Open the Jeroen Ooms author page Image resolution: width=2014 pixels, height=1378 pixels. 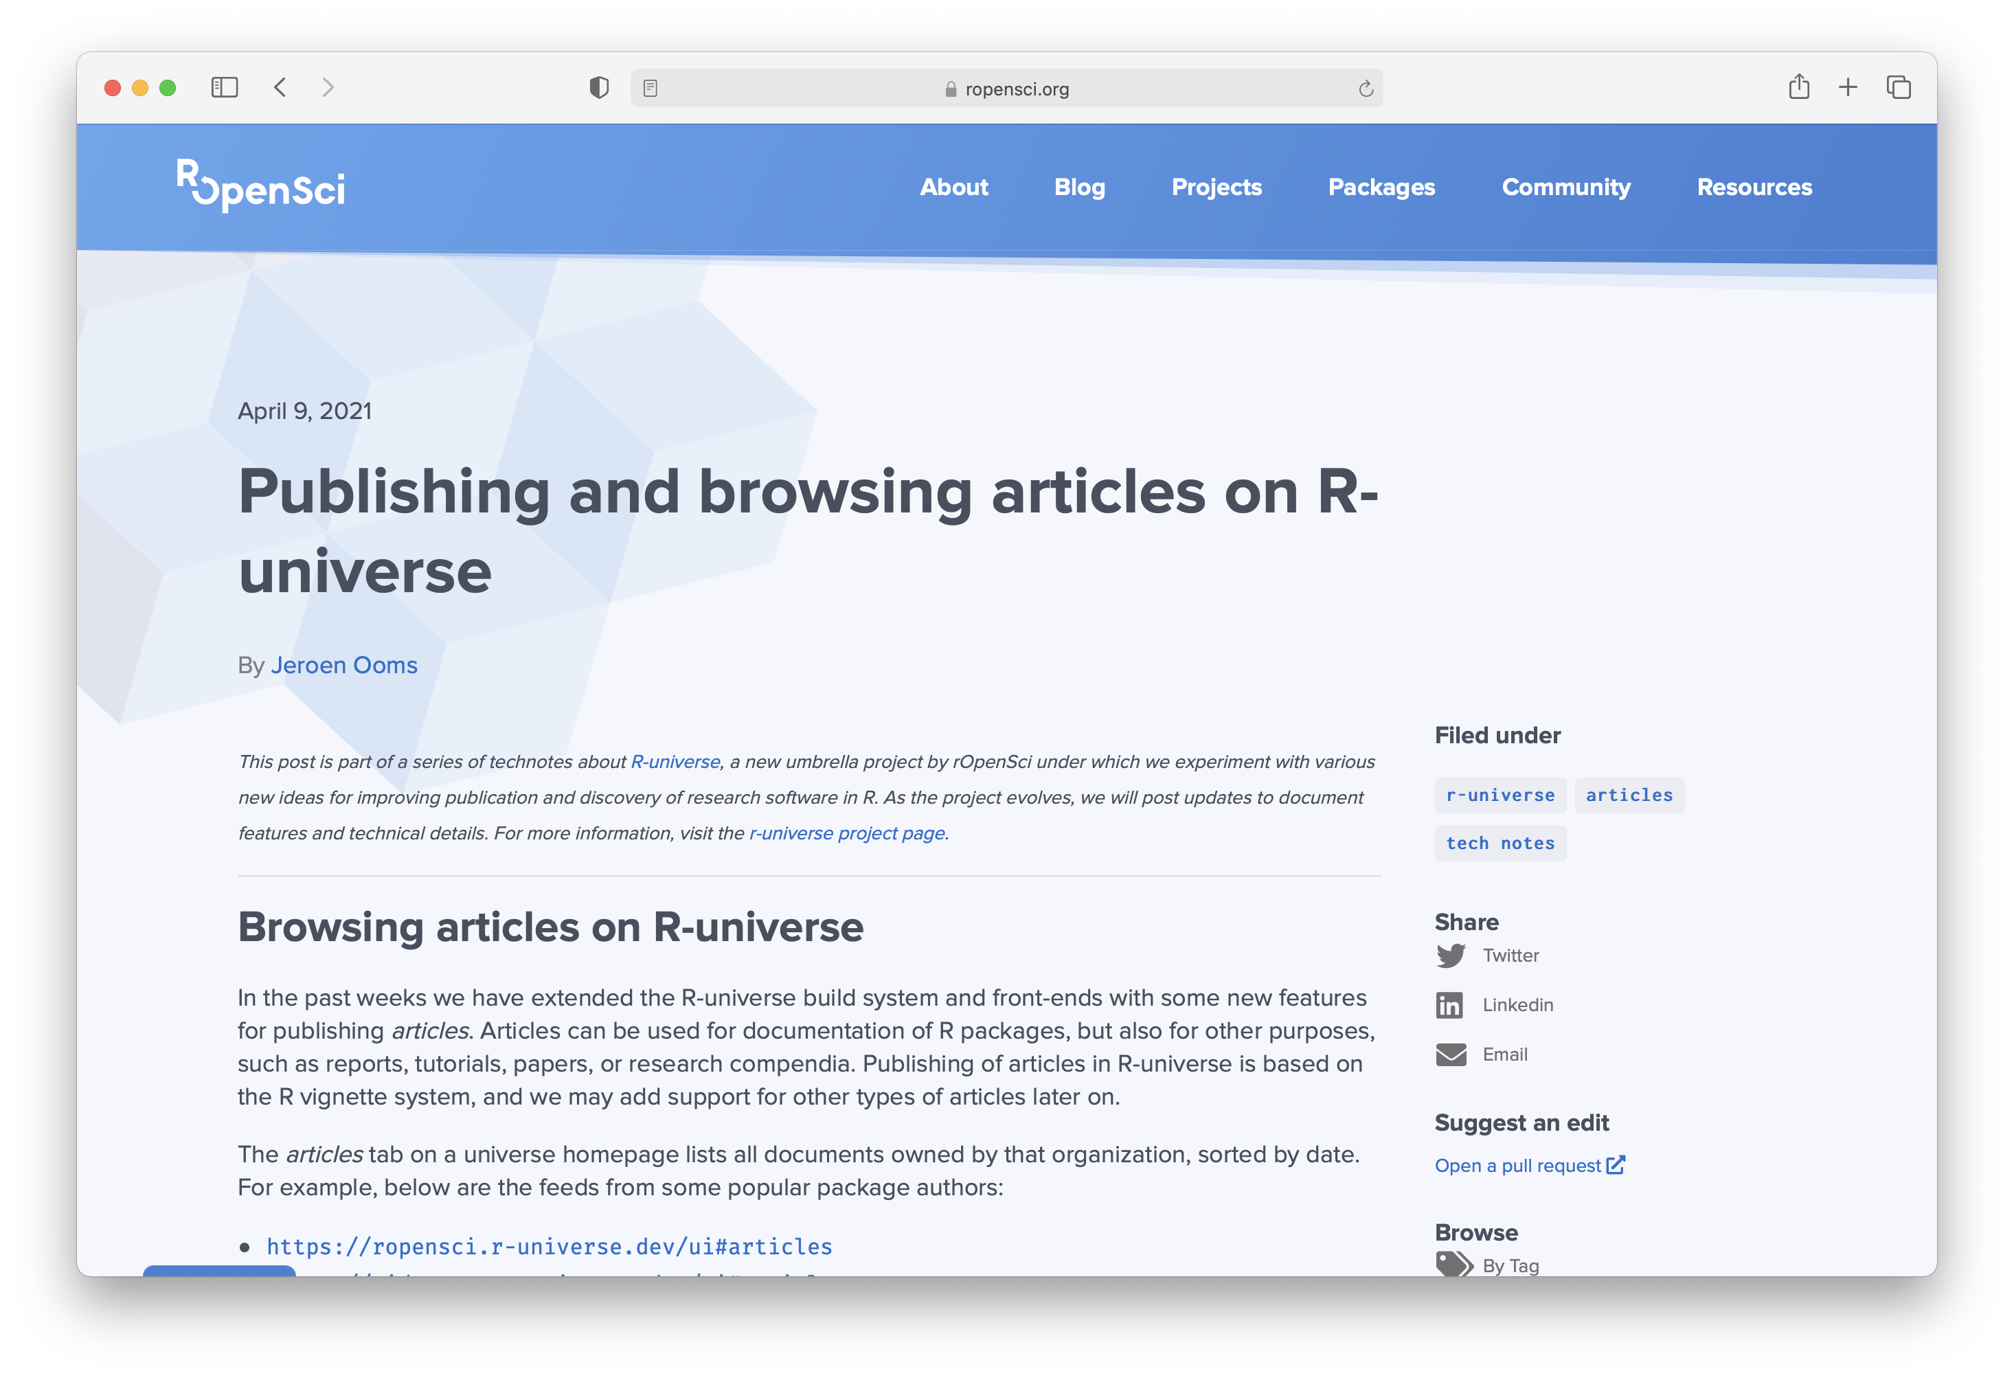344,665
